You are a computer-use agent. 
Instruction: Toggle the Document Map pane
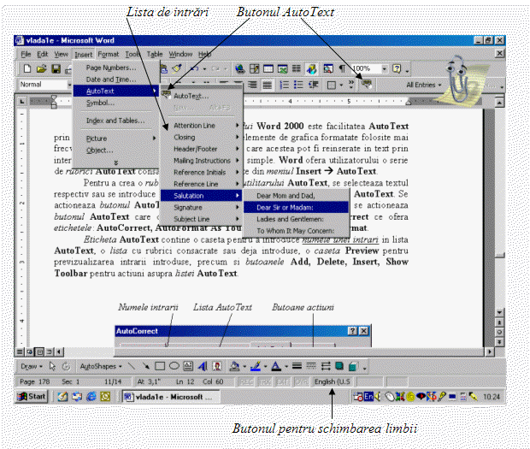328,69
